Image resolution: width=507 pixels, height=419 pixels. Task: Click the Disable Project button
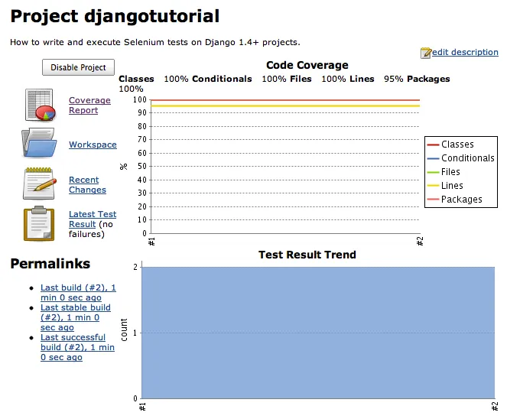point(78,67)
